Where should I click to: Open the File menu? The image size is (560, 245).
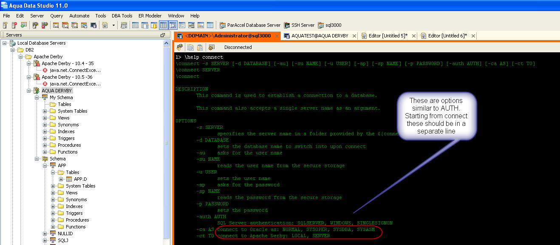6,16
